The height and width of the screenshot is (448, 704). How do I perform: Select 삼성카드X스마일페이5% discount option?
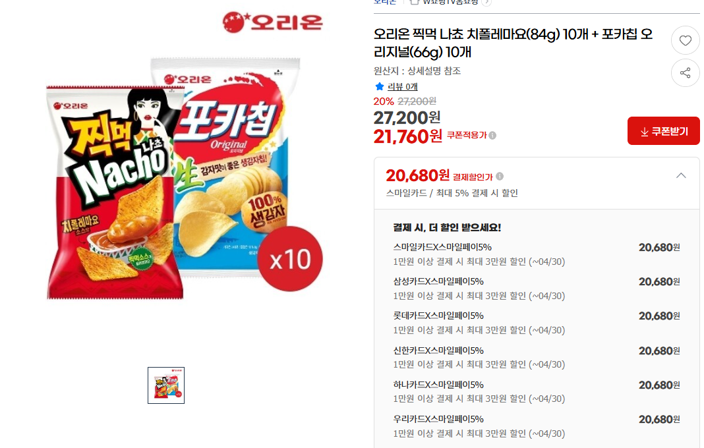[537, 288]
